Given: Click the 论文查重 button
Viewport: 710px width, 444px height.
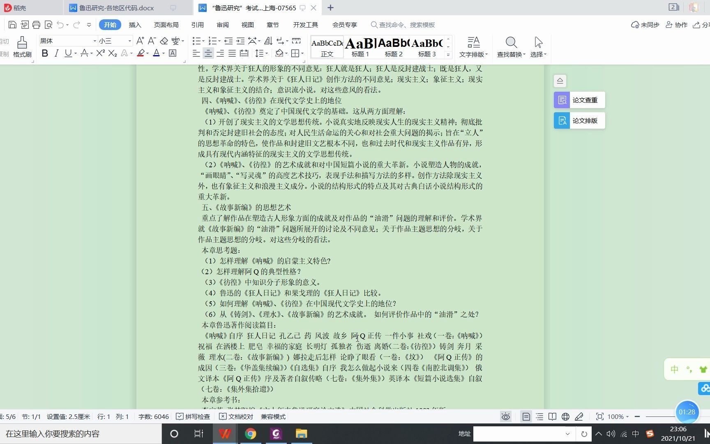Looking at the screenshot, I should coord(579,100).
